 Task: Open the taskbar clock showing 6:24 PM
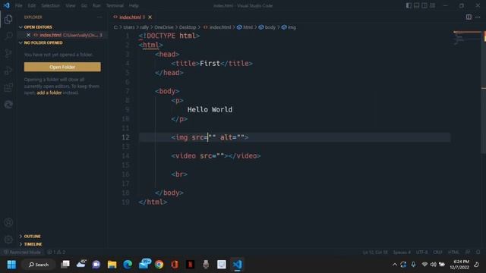click(x=459, y=265)
